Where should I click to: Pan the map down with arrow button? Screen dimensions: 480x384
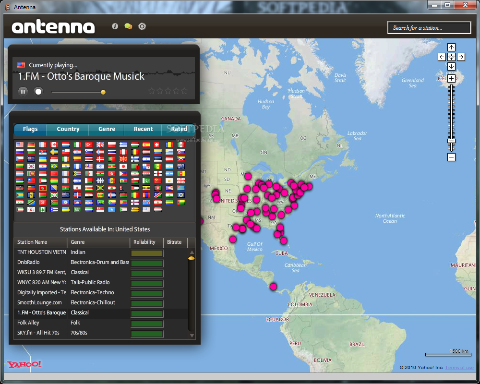point(452,66)
